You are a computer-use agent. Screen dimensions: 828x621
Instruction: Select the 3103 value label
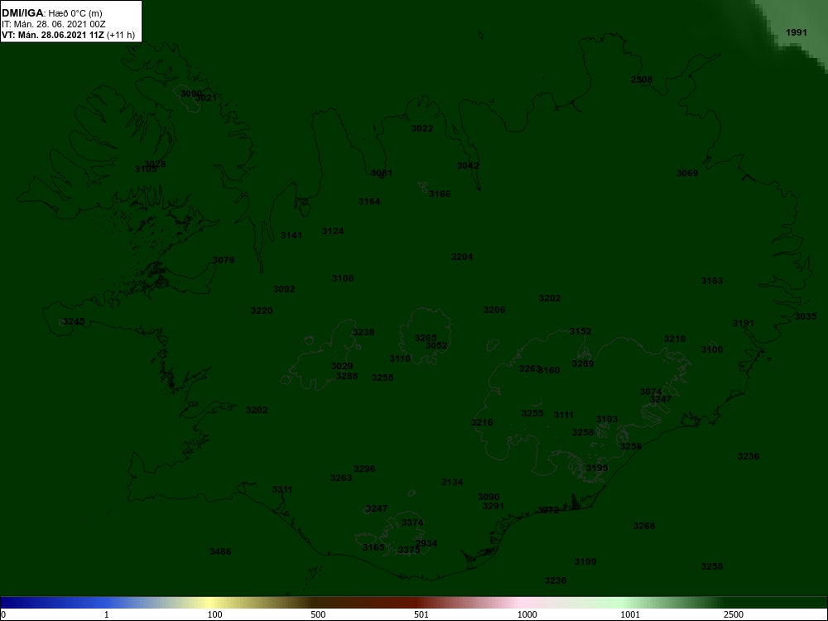coord(607,419)
